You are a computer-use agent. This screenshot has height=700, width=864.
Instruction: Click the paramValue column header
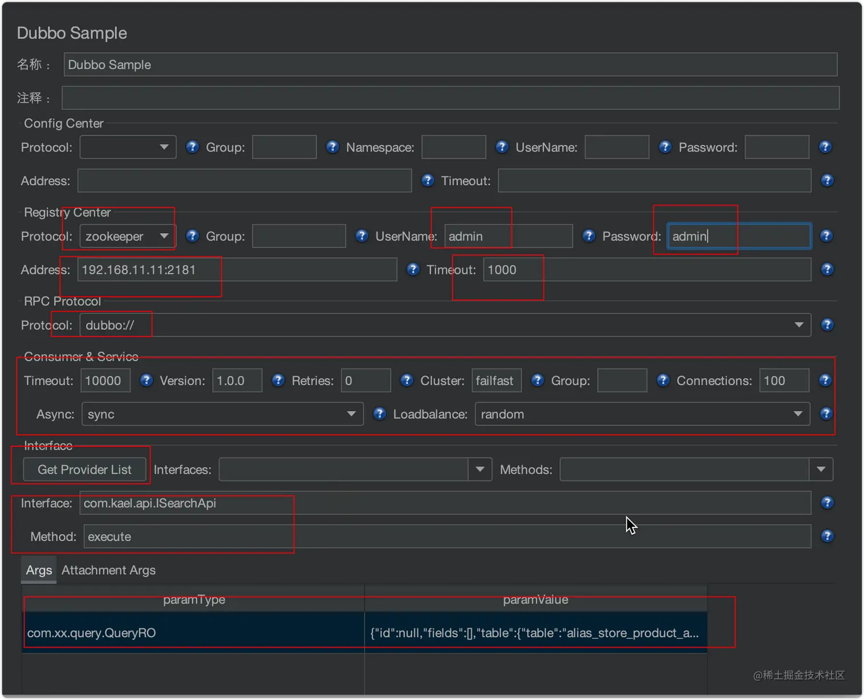[536, 599]
